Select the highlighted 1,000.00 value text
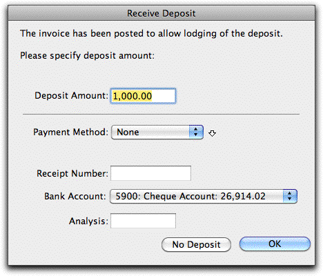 [x=133, y=96]
